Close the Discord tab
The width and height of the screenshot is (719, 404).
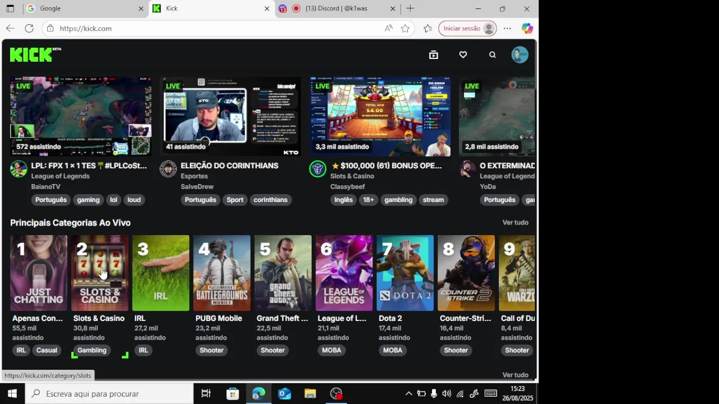coord(393,8)
